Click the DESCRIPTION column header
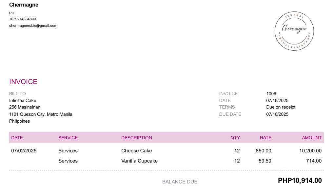Viewport: 332px width, 190px height. point(137,138)
